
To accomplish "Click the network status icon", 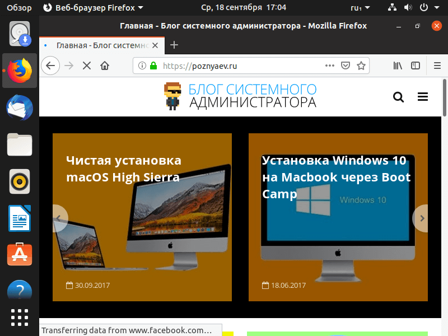I will click(x=392, y=7).
